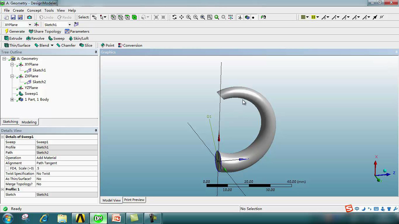
Task: Open the file explorer taskbar icon
Action: tap(62, 218)
